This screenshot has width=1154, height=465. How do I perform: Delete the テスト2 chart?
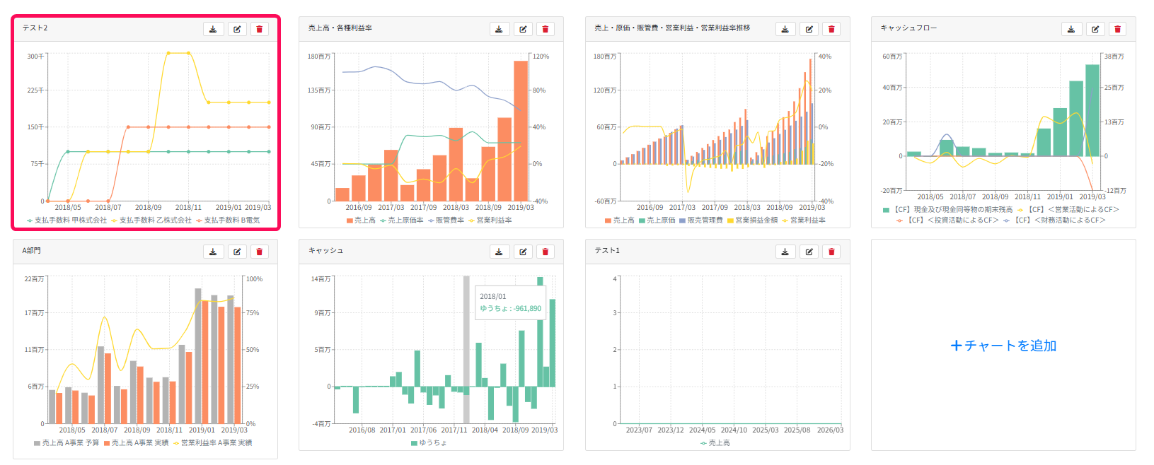(x=259, y=29)
